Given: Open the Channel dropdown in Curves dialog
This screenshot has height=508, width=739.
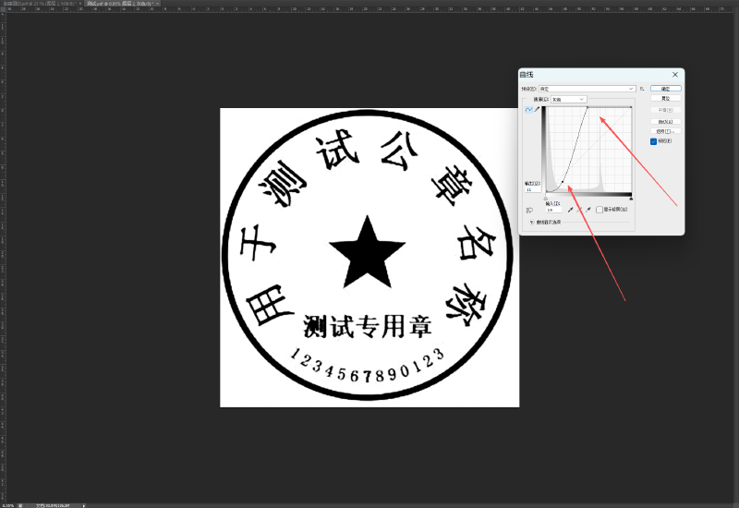Looking at the screenshot, I should click(569, 100).
